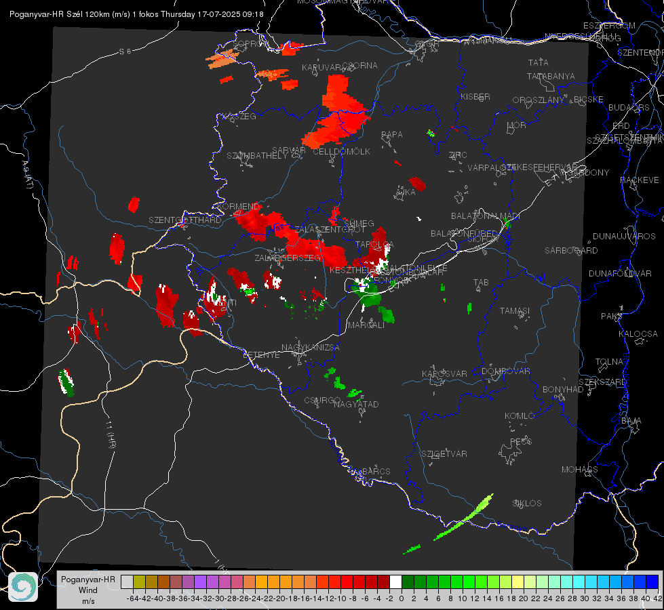Click the 'Poganyvar-HR' legend caption
This screenshot has width=664, height=610.
click(87, 579)
